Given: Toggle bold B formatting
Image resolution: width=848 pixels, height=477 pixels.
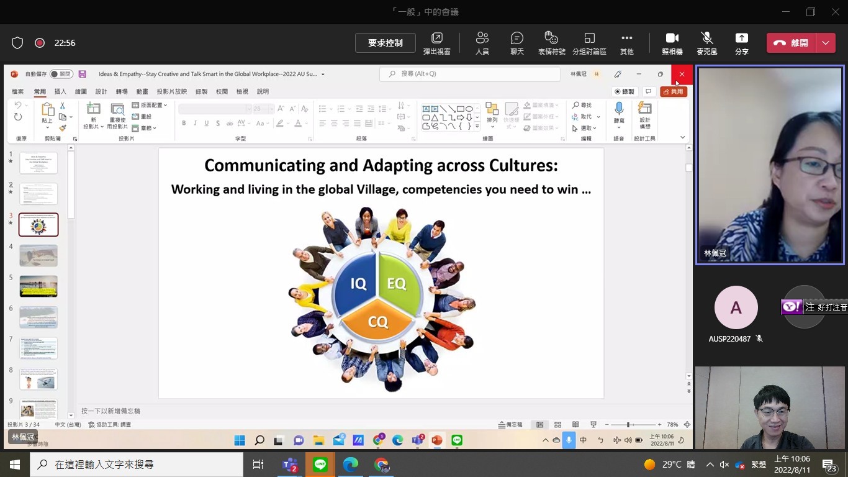Looking at the screenshot, I should [x=184, y=123].
